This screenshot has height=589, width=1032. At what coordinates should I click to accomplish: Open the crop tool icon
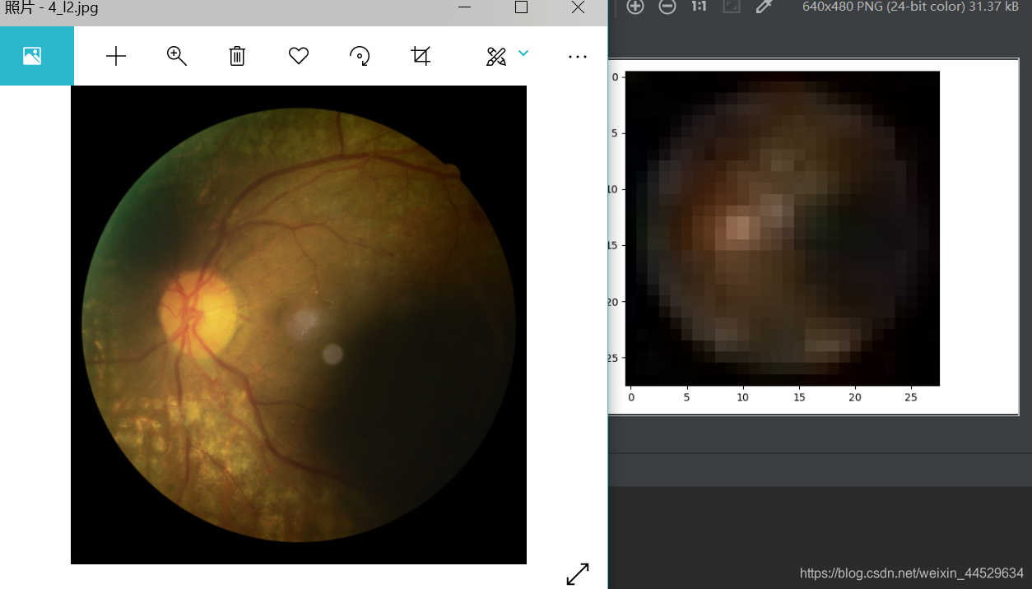tap(421, 56)
